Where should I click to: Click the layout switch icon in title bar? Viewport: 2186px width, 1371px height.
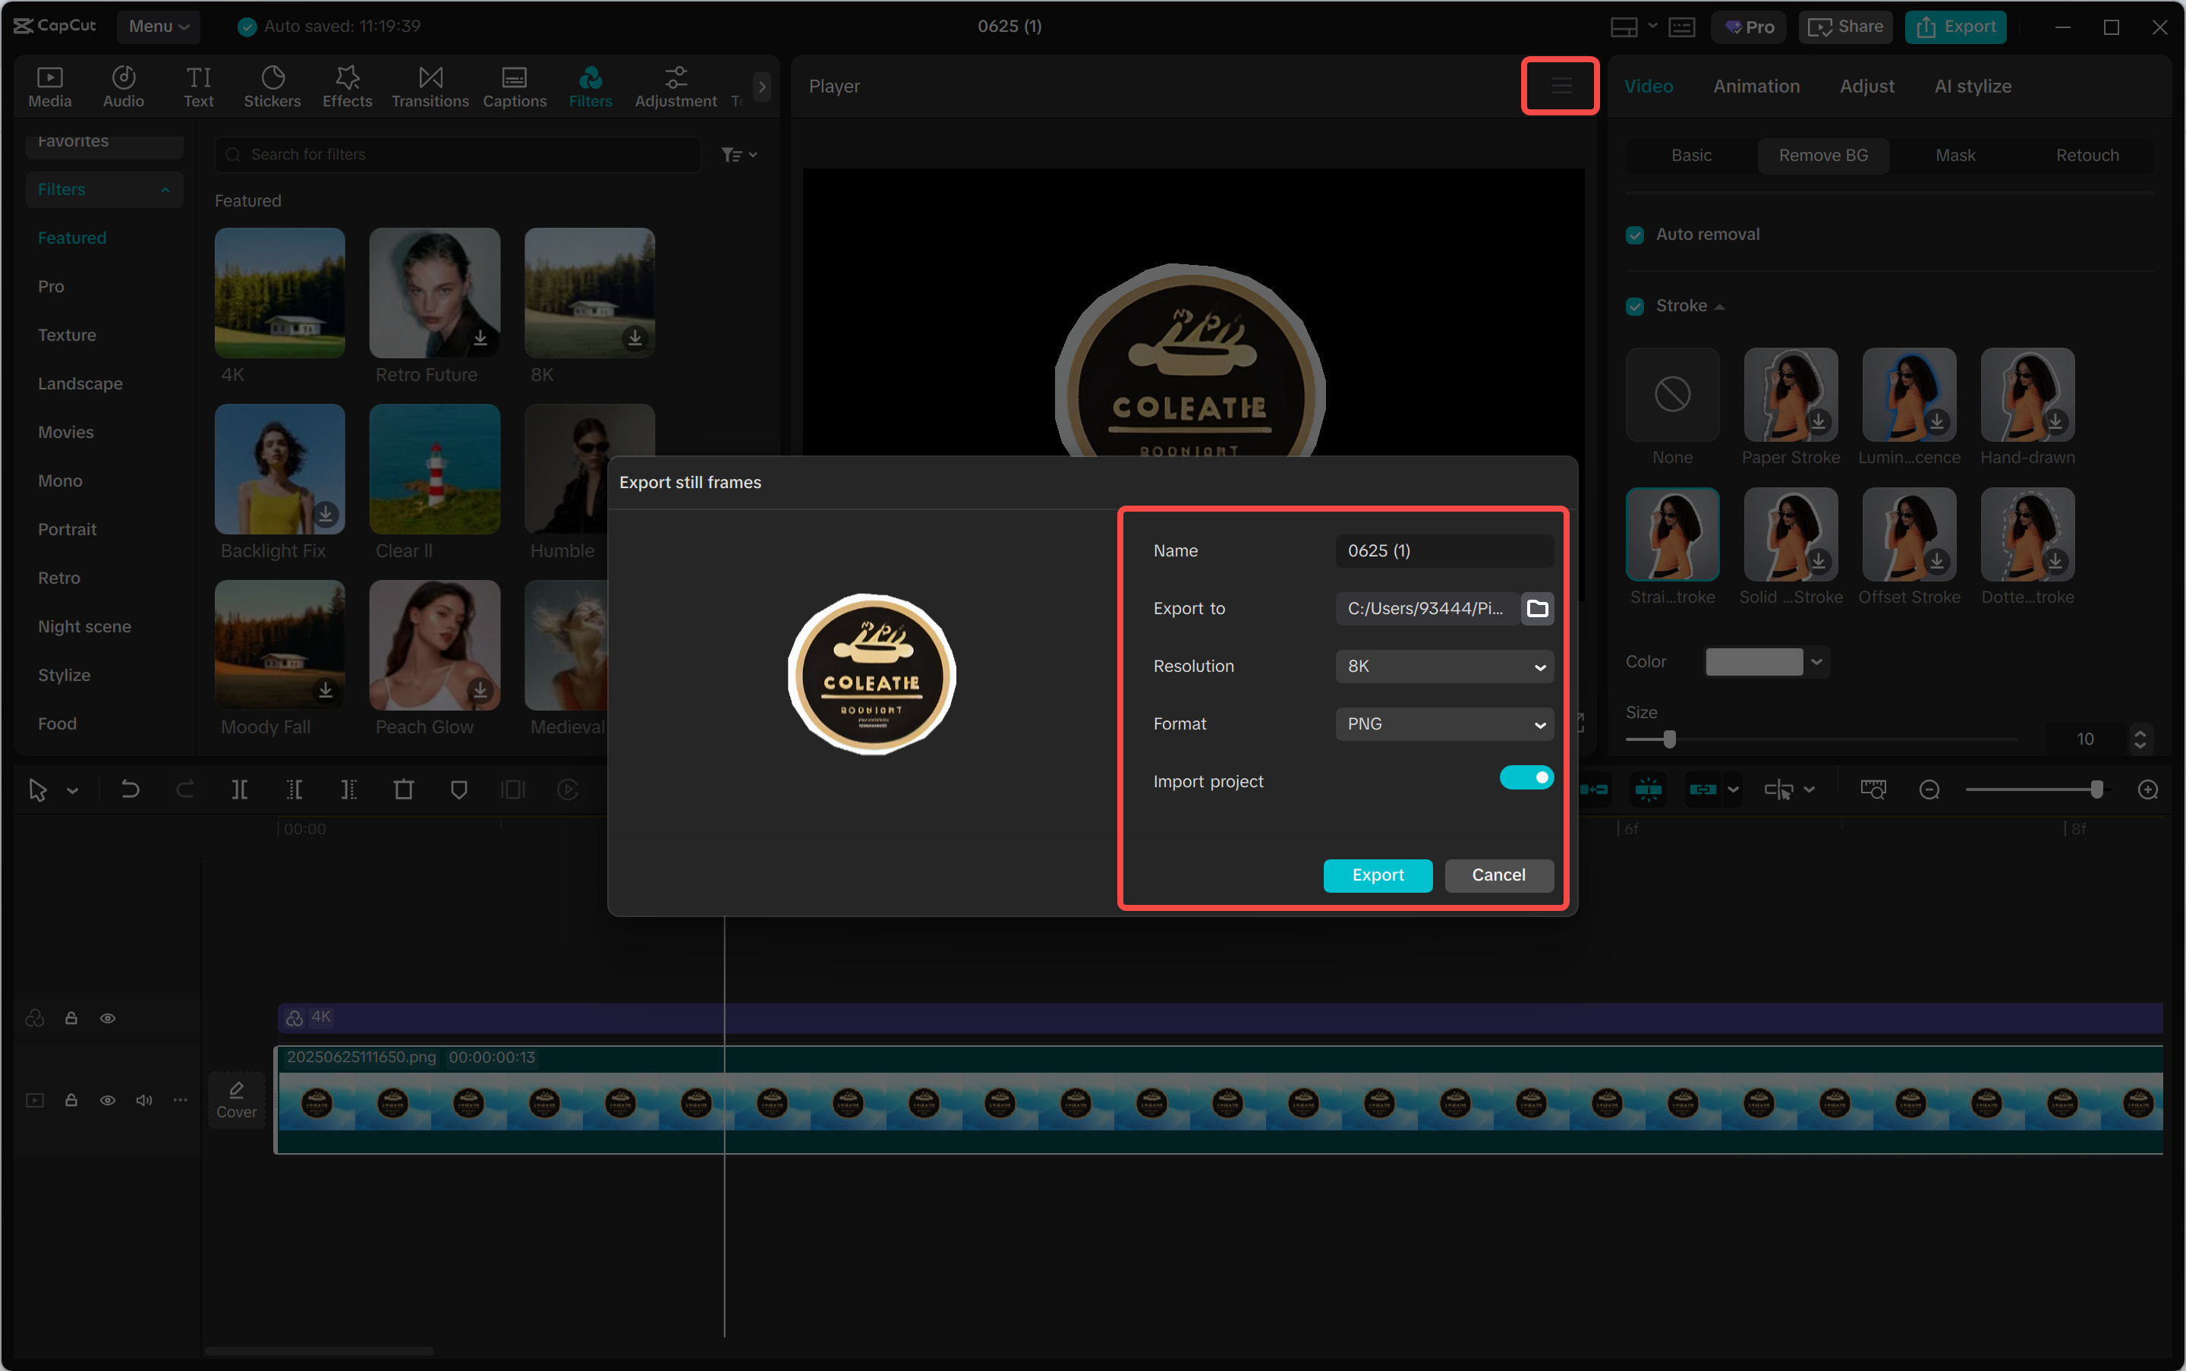[1624, 27]
